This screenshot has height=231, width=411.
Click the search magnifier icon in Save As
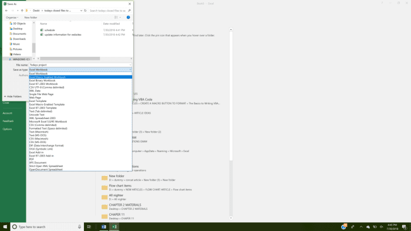click(129, 11)
